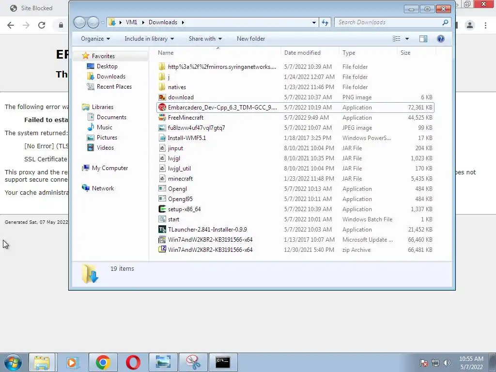Select the Install-WMF5.1 PowerShell script icon

point(162,138)
